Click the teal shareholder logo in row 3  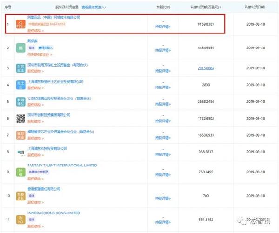[x=20, y=68]
